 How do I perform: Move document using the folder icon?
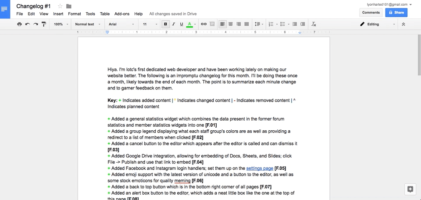pos(69,6)
